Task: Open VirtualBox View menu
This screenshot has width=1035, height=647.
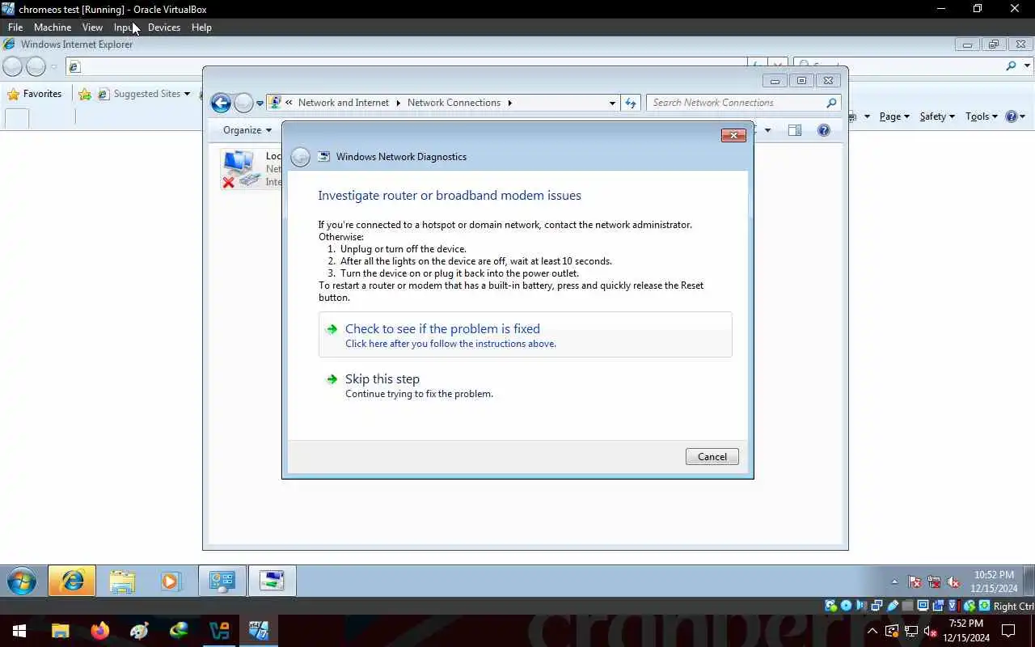Action: coord(92,27)
